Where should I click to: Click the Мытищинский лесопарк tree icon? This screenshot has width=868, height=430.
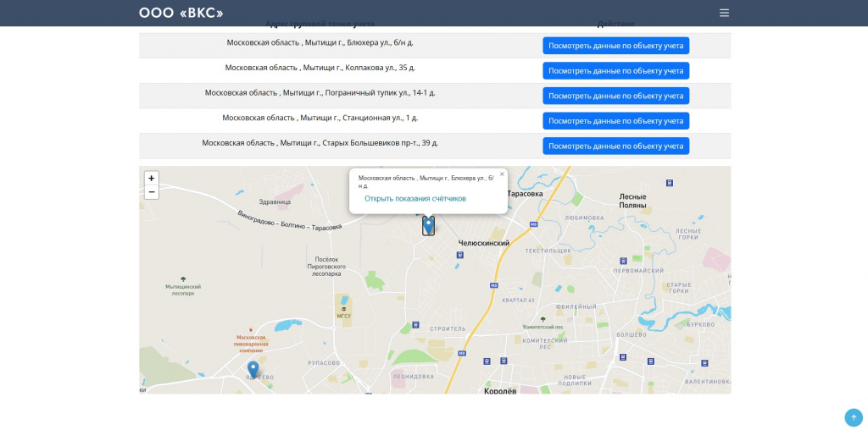click(x=183, y=279)
